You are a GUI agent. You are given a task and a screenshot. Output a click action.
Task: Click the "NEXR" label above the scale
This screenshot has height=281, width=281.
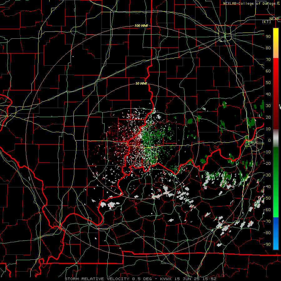(x=274, y=19)
